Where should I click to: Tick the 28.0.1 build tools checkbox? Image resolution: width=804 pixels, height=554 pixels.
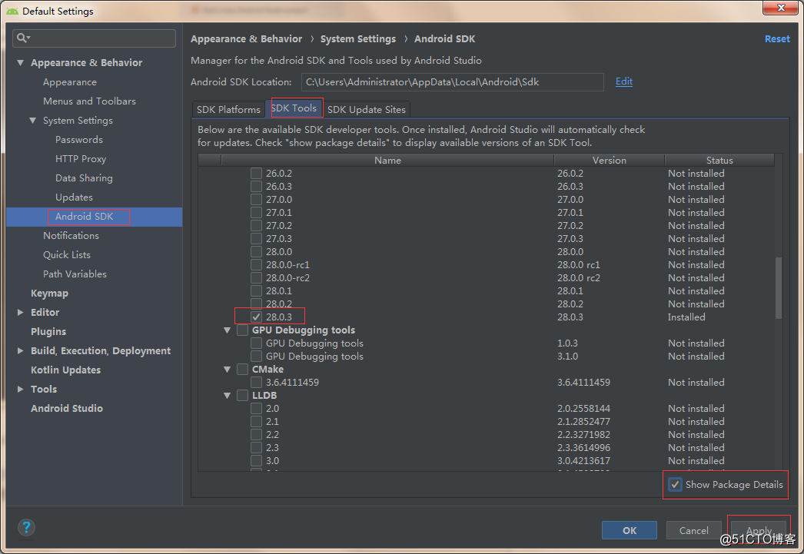coord(257,290)
